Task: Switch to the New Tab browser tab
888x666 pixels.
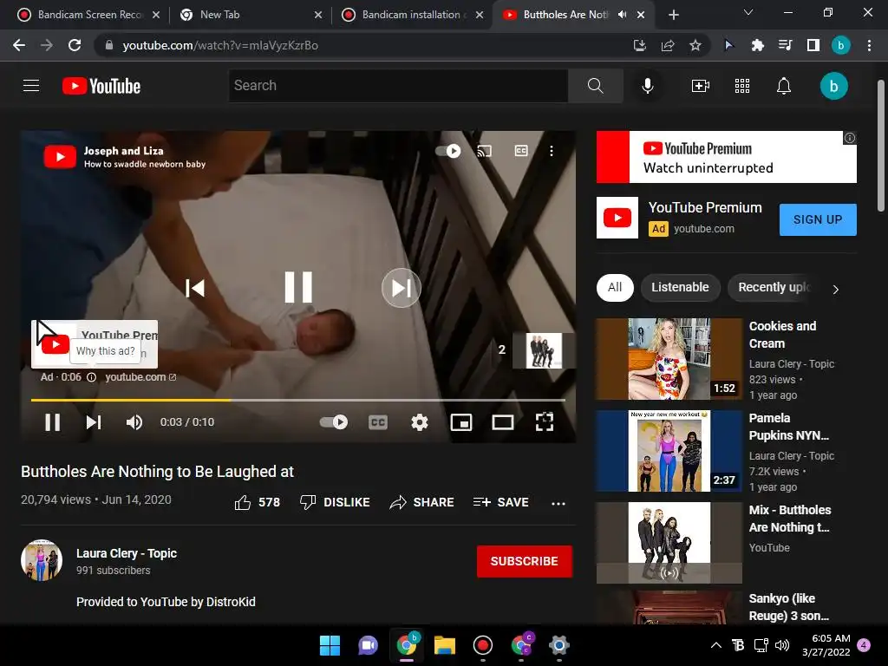Action: tap(251, 15)
